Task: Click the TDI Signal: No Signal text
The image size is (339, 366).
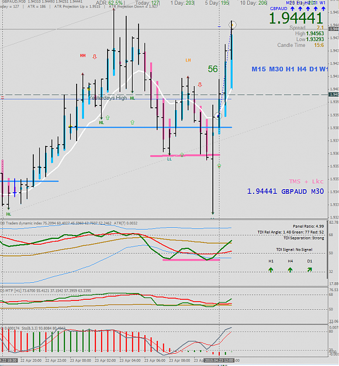Action: pyautogui.click(x=294, y=249)
